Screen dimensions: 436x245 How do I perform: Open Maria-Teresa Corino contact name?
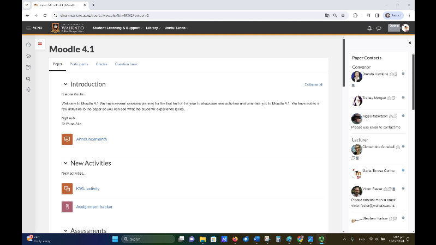[379, 170]
